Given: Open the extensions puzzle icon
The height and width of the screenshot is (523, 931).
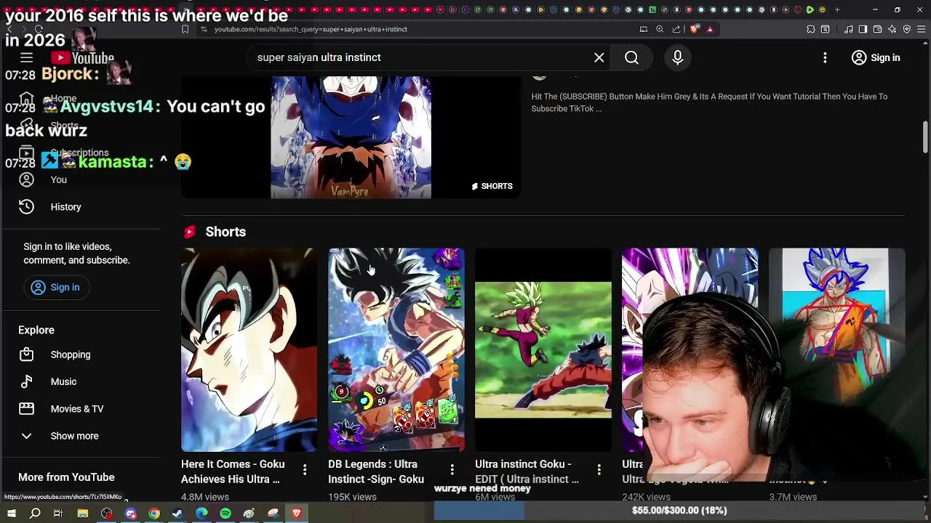Looking at the screenshot, I should coord(811,29).
